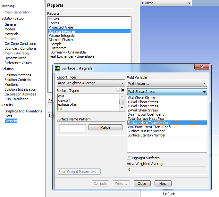219x197 pixels.
Task: Click the Match button
Action: click(105, 127)
